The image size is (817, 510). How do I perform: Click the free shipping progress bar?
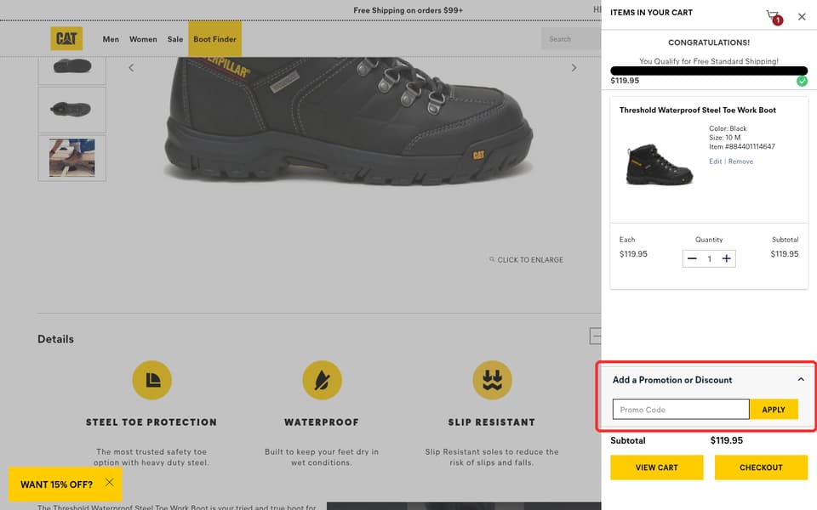tap(709, 71)
